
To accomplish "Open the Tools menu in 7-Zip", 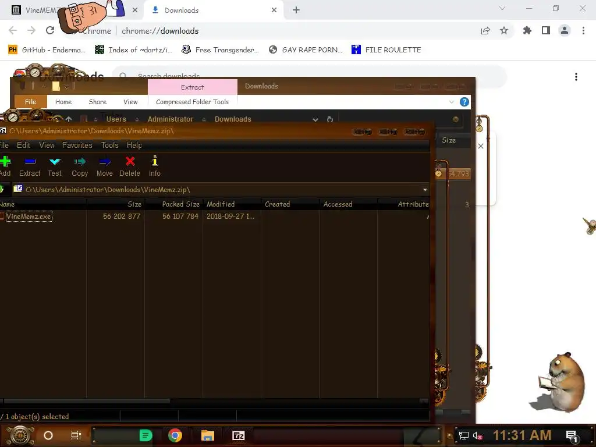I will [x=109, y=145].
